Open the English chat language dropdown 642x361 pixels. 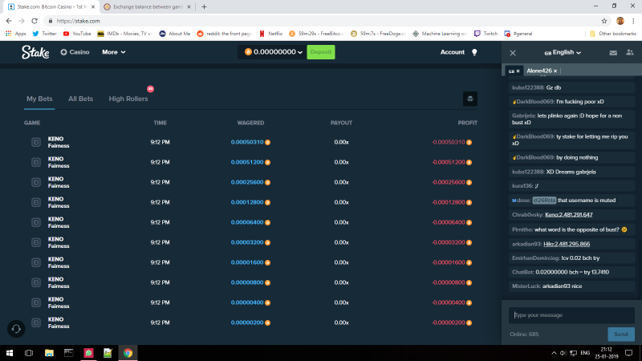(x=563, y=52)
